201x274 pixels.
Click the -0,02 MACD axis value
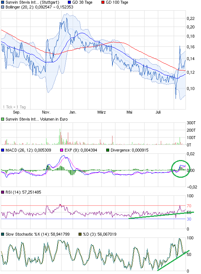point(192,187)
